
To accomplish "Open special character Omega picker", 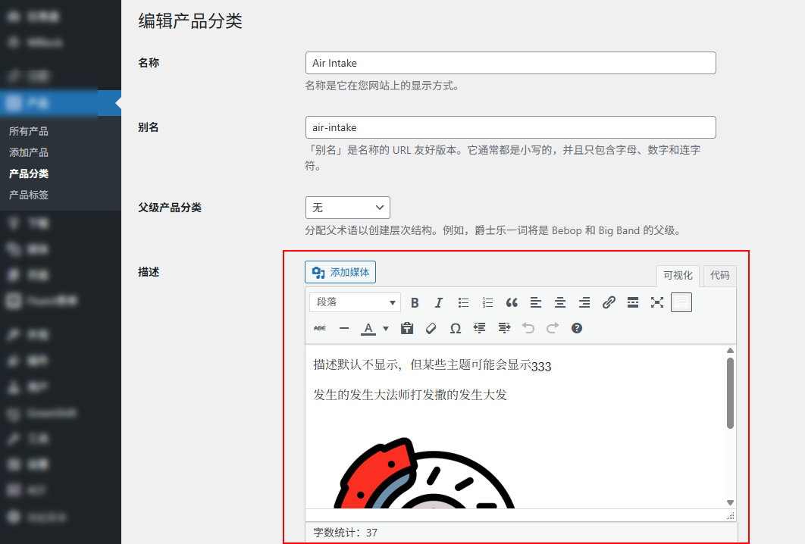I will point(456,329).
